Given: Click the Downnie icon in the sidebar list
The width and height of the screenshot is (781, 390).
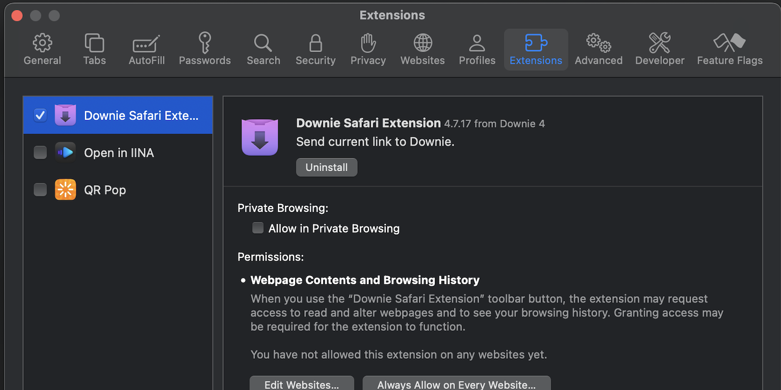Looking at the screenshot, I should tap(65, 115).
